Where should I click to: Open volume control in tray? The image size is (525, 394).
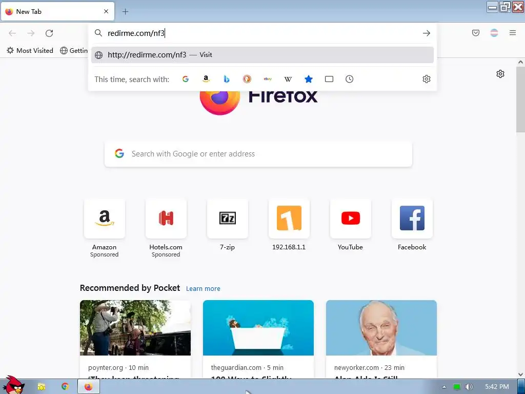coord(469,387)
